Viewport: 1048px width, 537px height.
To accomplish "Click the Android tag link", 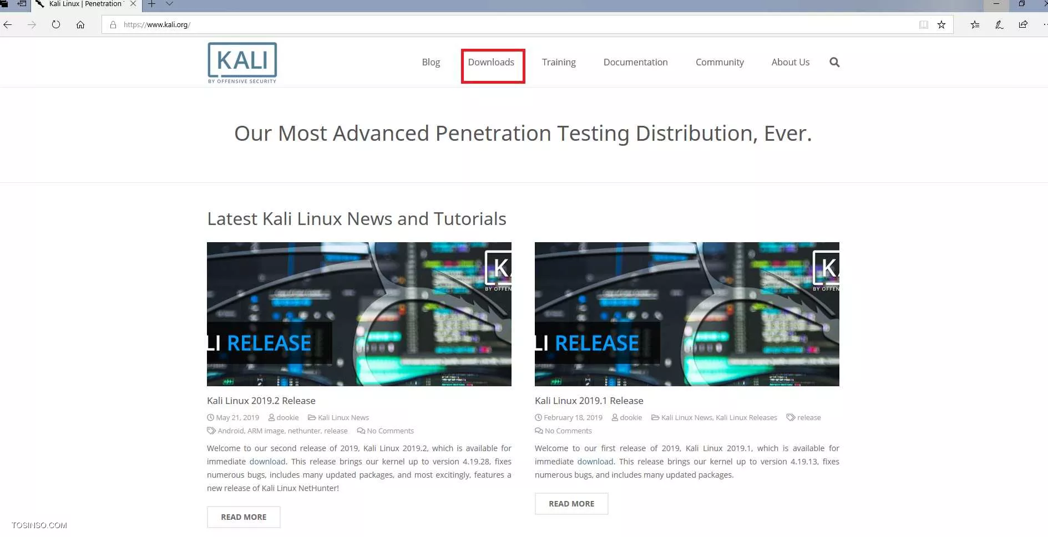I will click(x=230, y=431).
